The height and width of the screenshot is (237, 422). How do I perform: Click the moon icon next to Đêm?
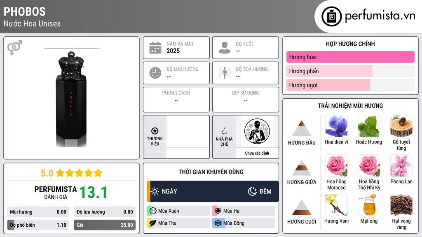click(252, 191)
